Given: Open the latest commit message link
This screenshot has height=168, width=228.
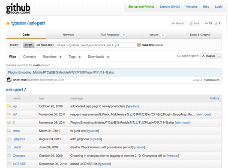Looking at the screenshot, I should pos(61,72).
